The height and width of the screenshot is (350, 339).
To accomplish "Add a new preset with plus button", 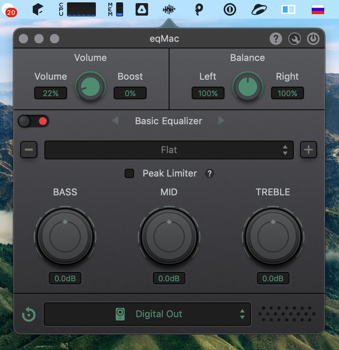I will 309,150.
